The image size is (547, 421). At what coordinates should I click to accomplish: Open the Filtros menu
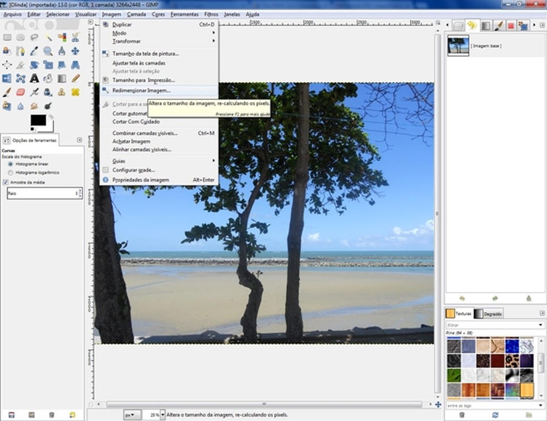(x=211, y=14)
